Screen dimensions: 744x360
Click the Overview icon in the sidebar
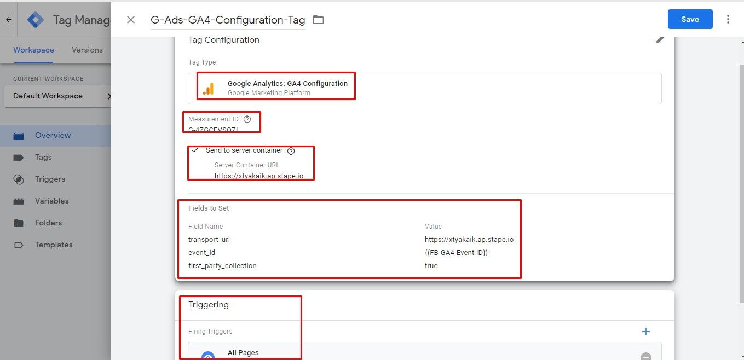(x=19, y=136)
